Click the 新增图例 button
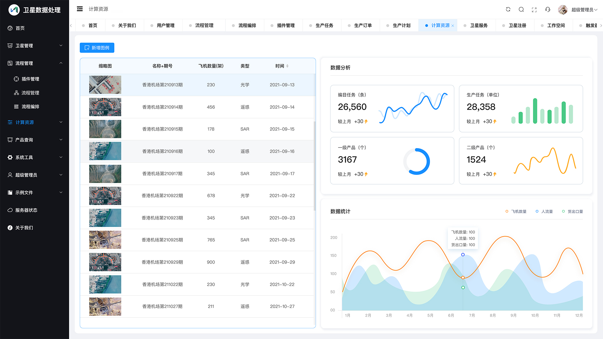 coord(97,48)
